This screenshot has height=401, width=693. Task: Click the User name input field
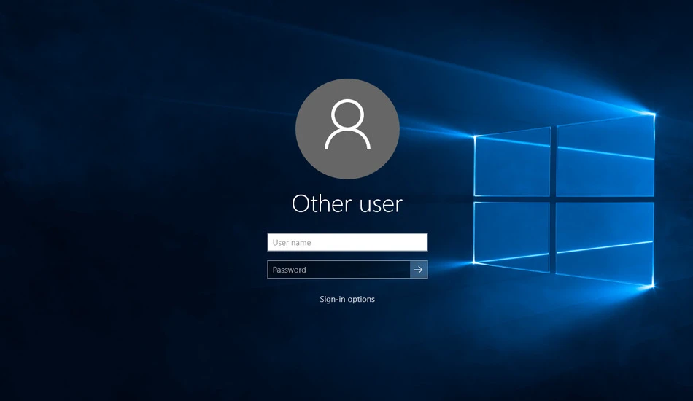(x=347, y=242)
